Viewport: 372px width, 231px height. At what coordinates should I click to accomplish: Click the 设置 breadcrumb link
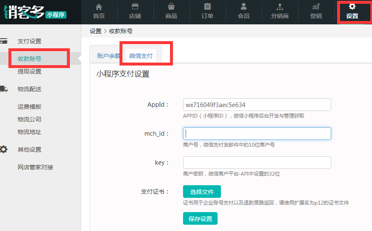pyautogui.click(x=96, y=31)
